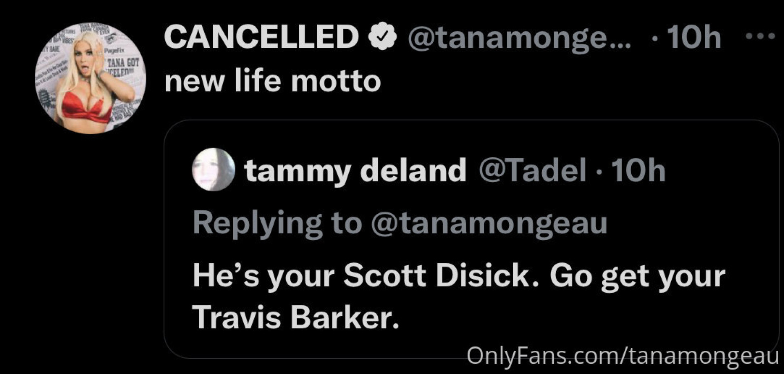
Task: Open the @tanamonge... handle
Action: (514, 37)
